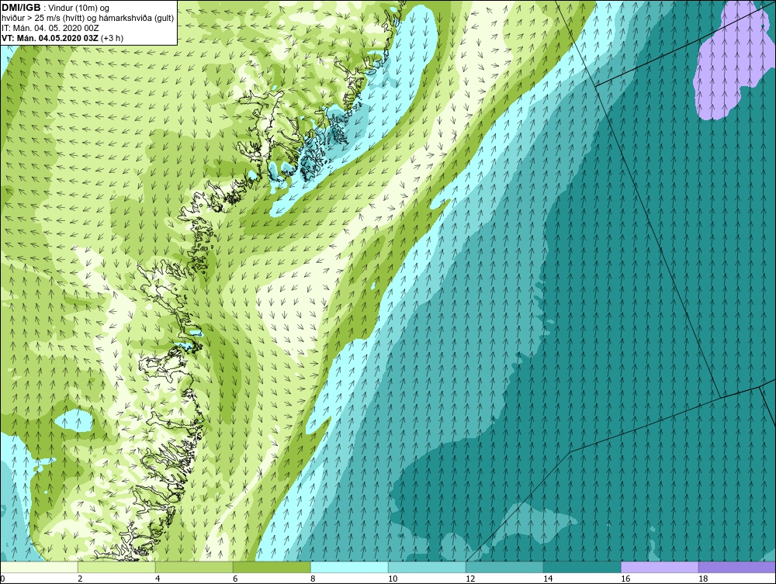Click the 10–12 m/s aqua legend swatch
Image resolution: width=776 pixels, height=584 pixels.
[x=427, y=567]
